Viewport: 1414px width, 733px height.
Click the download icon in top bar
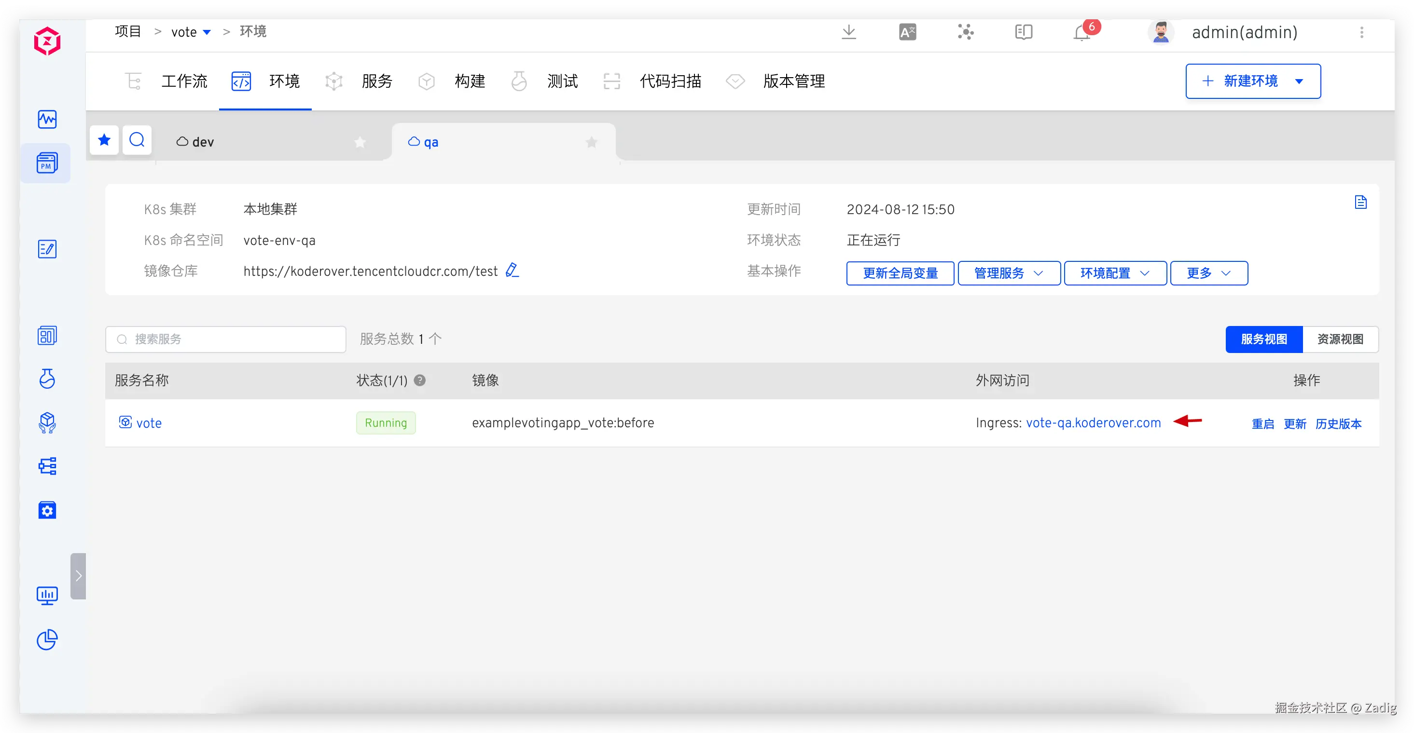point(848,32)
